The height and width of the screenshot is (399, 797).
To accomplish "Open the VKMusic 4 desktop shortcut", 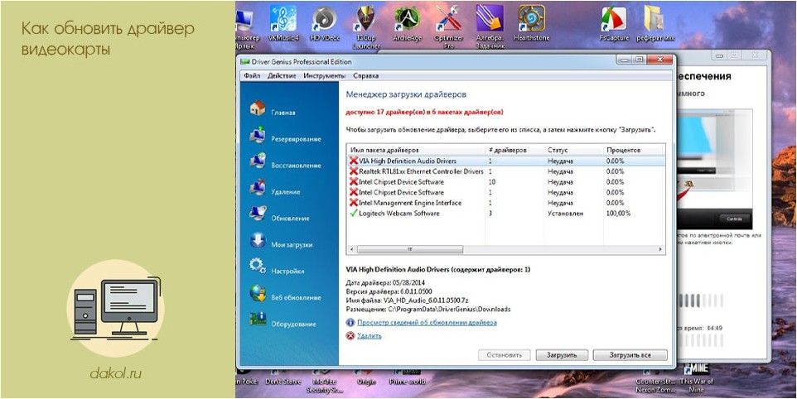I will click(283, 24).
